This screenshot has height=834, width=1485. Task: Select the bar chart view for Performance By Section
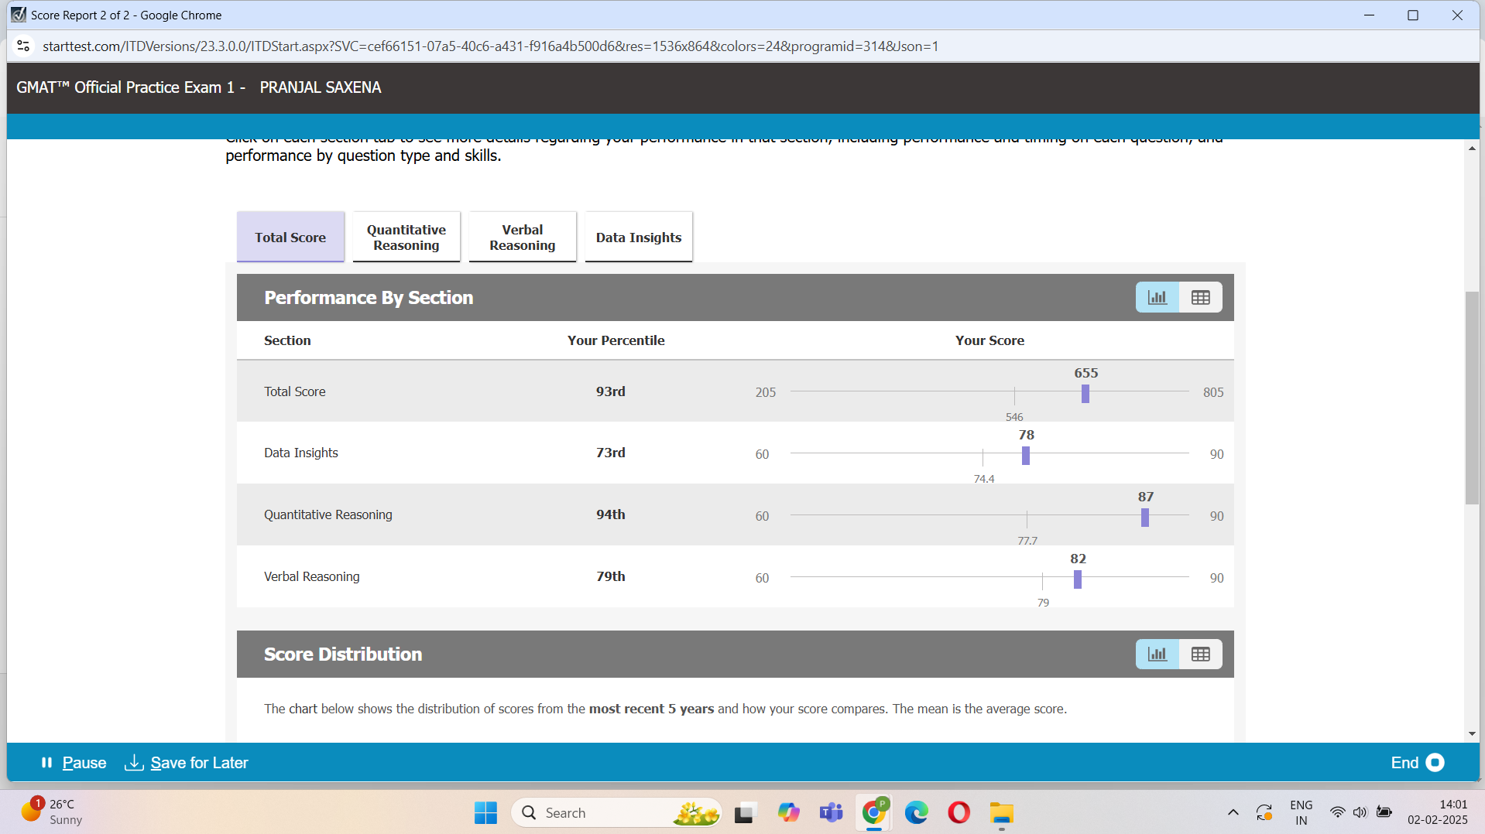pyautogui.click(x=1157, y=297)
